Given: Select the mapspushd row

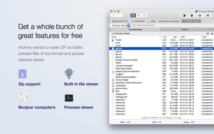Looking at the screenshot, I should pyautogui.click(x=162, y=94).
